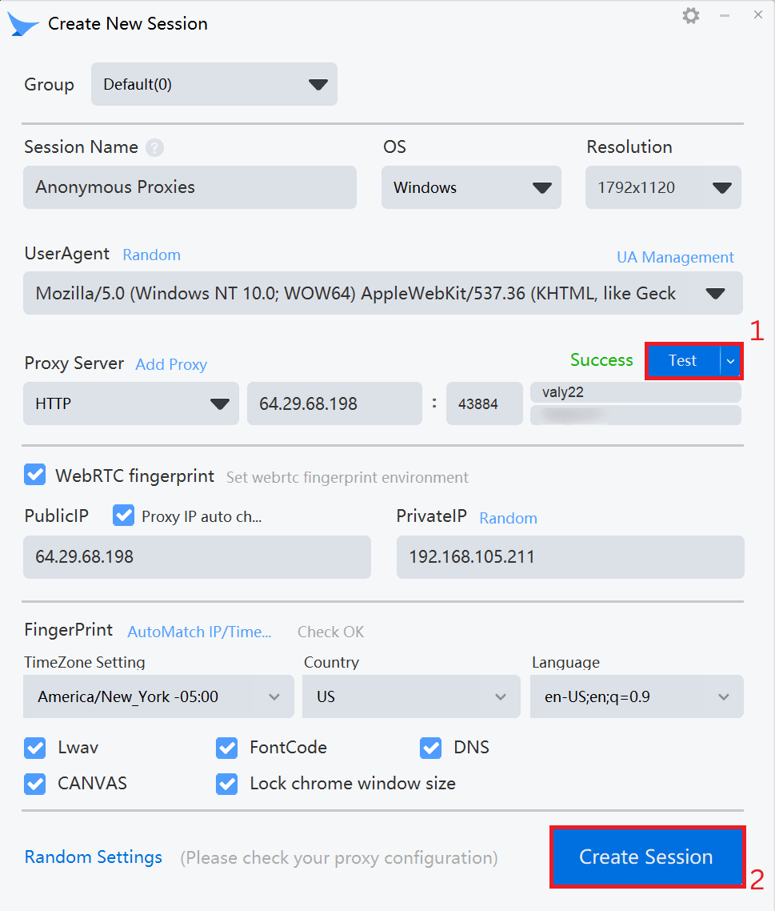Open the application settings gear
The height and width of the screenshot is (911, 775).
click(x=690, y=14)
